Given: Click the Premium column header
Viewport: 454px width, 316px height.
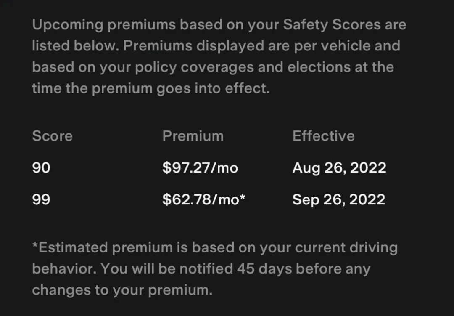Looking at the screenshot, I should click(x=193, y=136).
